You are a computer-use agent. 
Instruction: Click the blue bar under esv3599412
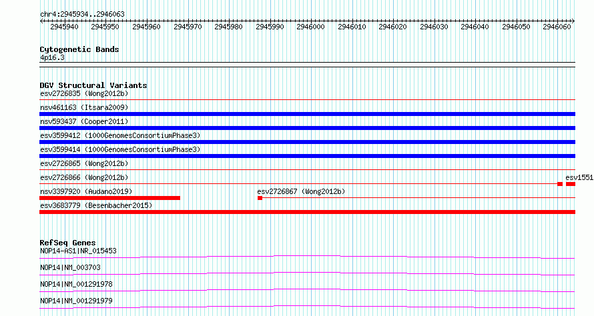point(307,142)
